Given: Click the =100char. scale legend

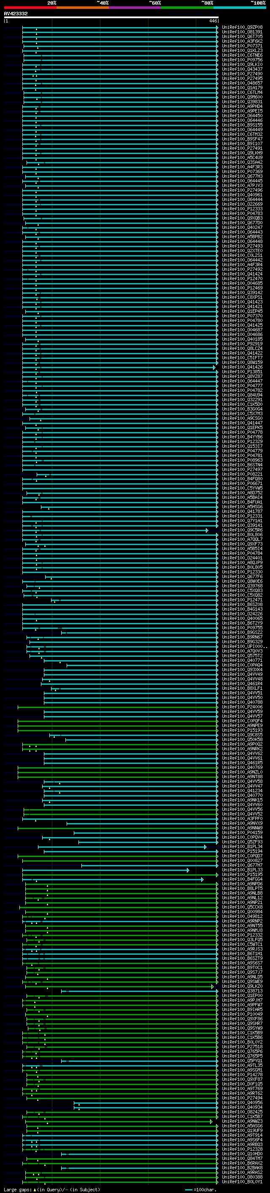Looking at the screenshot, I should [x=200, y=1189].
